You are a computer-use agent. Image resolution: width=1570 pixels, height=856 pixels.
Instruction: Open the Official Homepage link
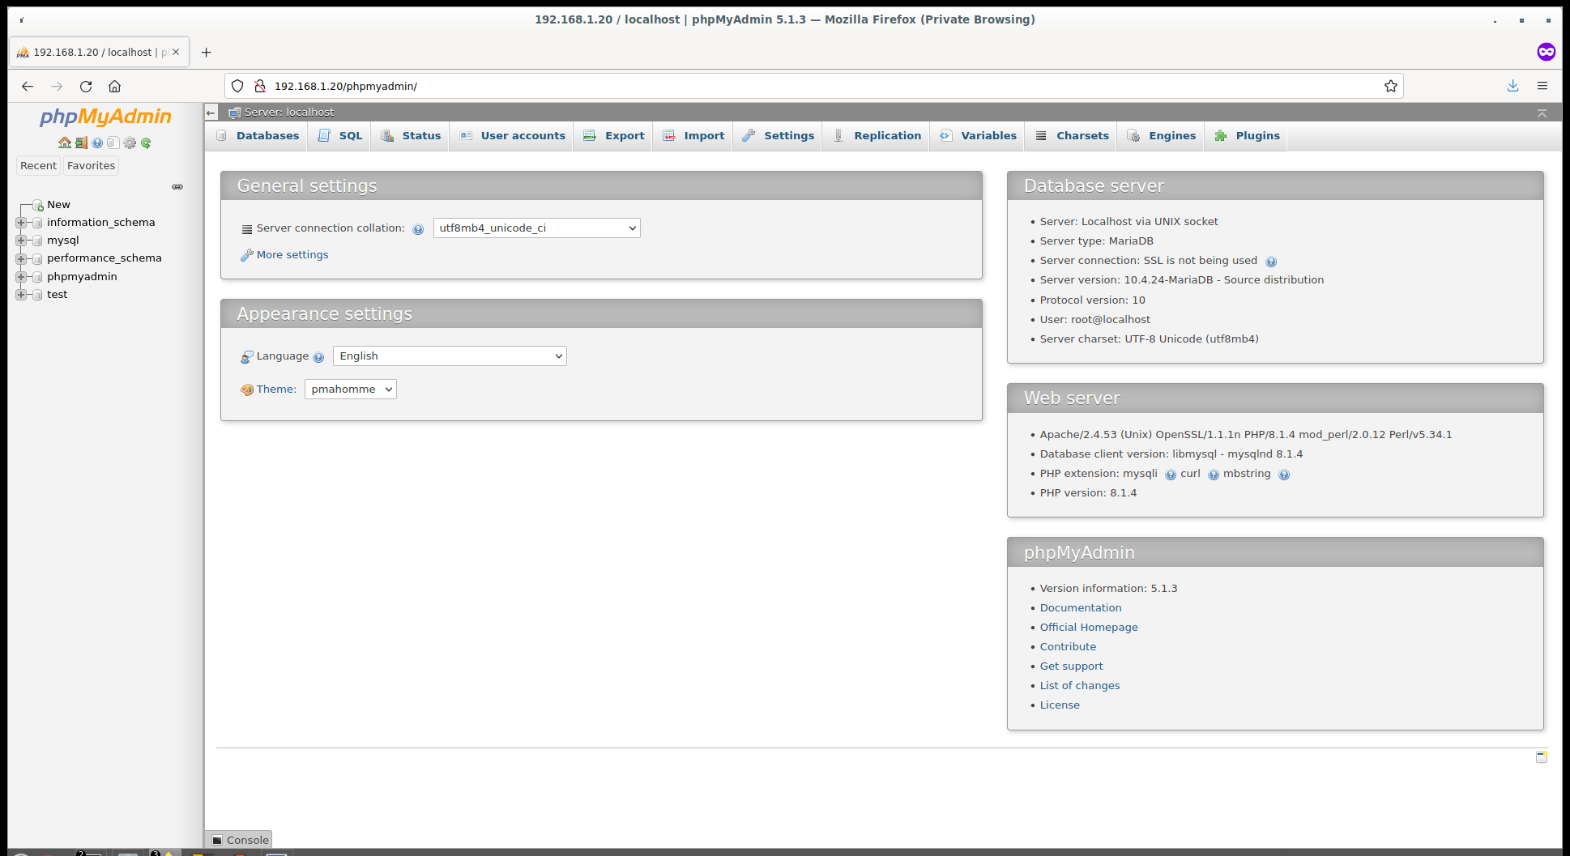(x=1089, y=628)
